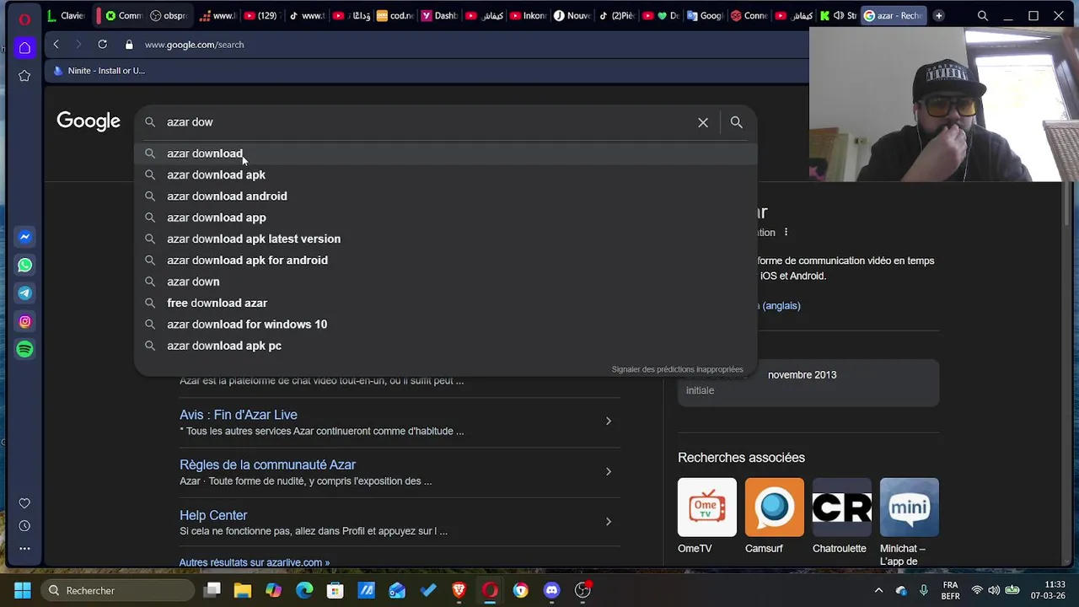Open Microsoft Store from taskbar
The width and height of the screenshot is (1079, 607).
pyautogui.click(x=336, y=590)
